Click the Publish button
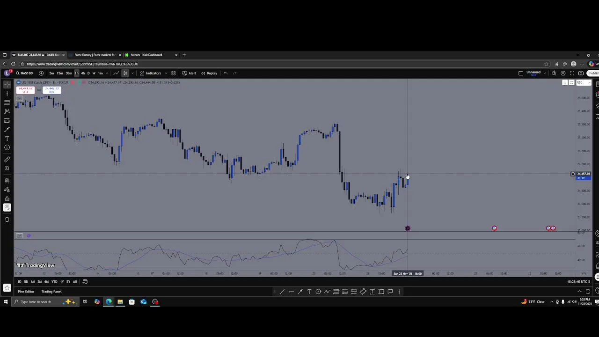 tap(593, 73)
